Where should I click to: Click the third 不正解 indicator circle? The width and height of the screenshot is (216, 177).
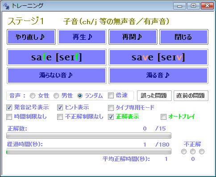pyautogui.click(x=202, y=152)
